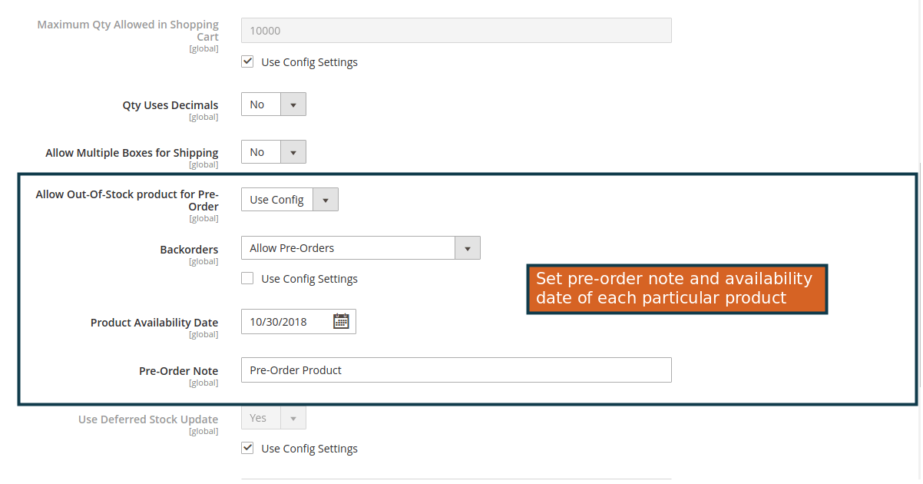Image resolution: width=923 pixels, height=484 pixels.
Task: Click the Backorders field label
Action: [189, 250]
